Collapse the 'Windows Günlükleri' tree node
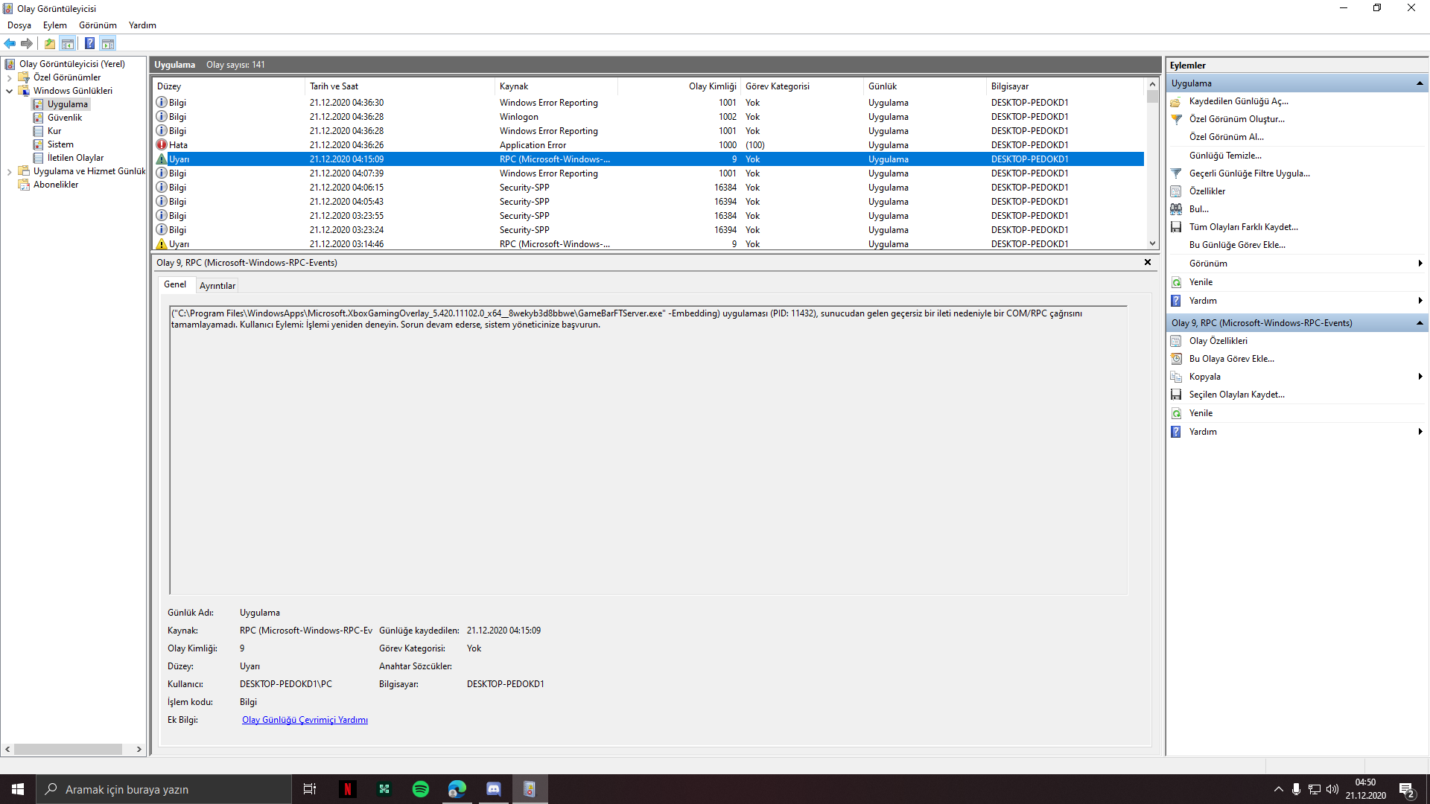This screenshot has width=1430, height=804. 9,91
